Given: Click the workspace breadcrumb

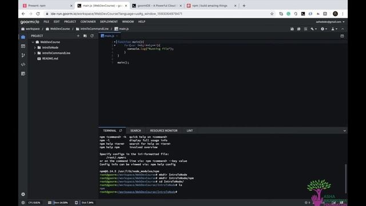Looking at the screenshot, I should click(30, 29).
